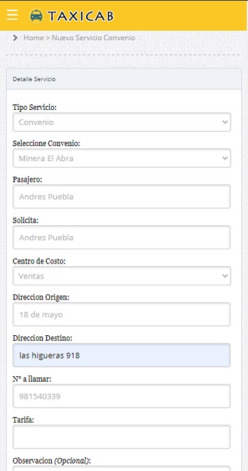Click the Direccion Destino field
The width and height of the screenshot is (248, 471).
[x=122, y=355]
